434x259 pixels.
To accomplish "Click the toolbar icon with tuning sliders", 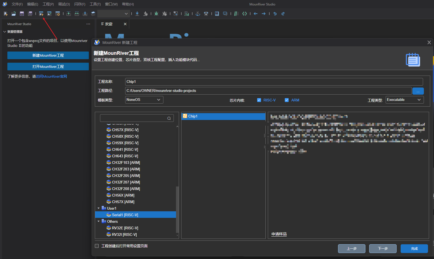I will pos(206,14).
